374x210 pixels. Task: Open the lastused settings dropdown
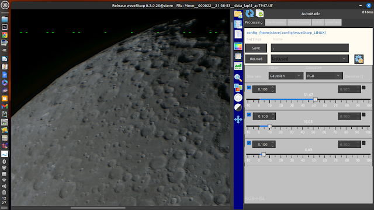coord(310,59)
